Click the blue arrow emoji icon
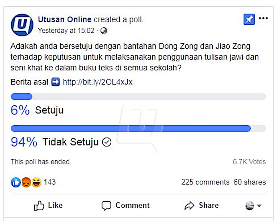The height and width of the screenshot is (221, 277). click(x=56, y=82)
